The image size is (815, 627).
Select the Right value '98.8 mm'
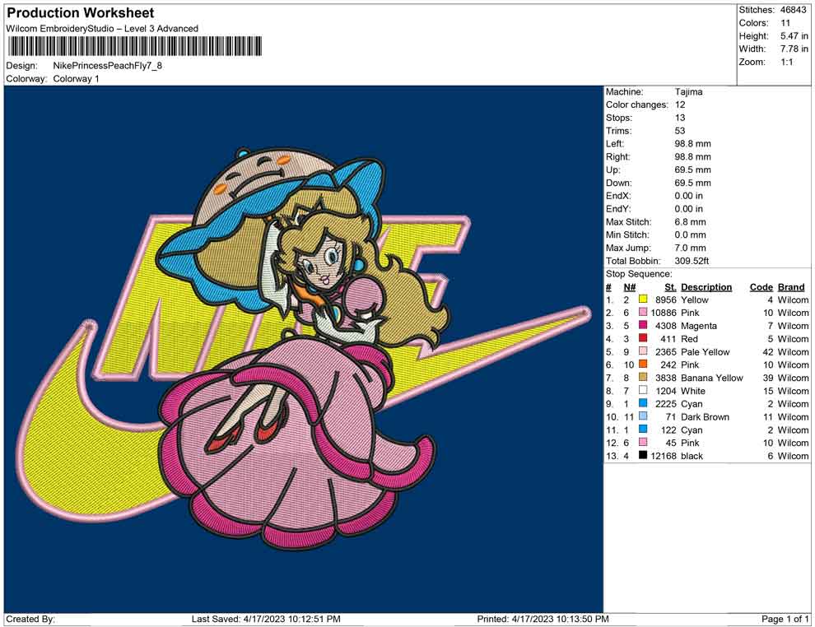[x=693, y=156]
